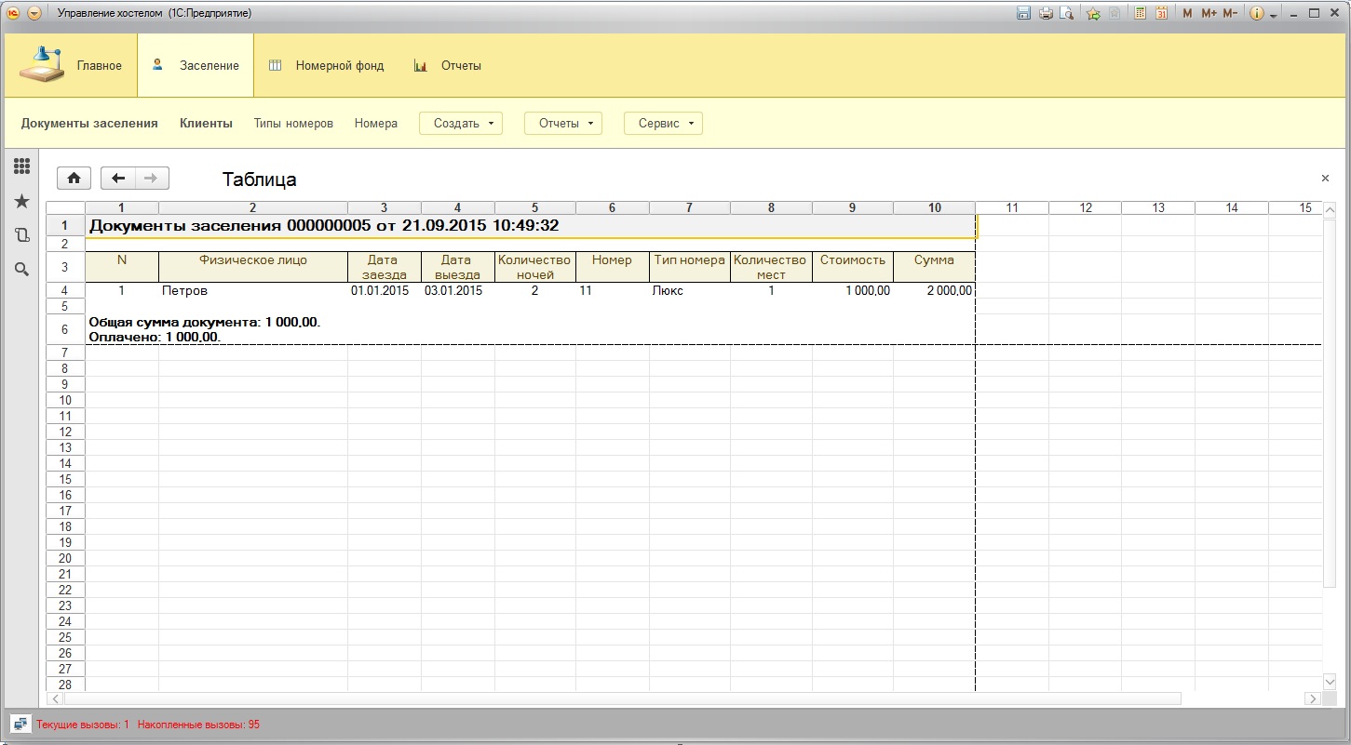Select row header 20 of the spreadsheet

(65, 558)
